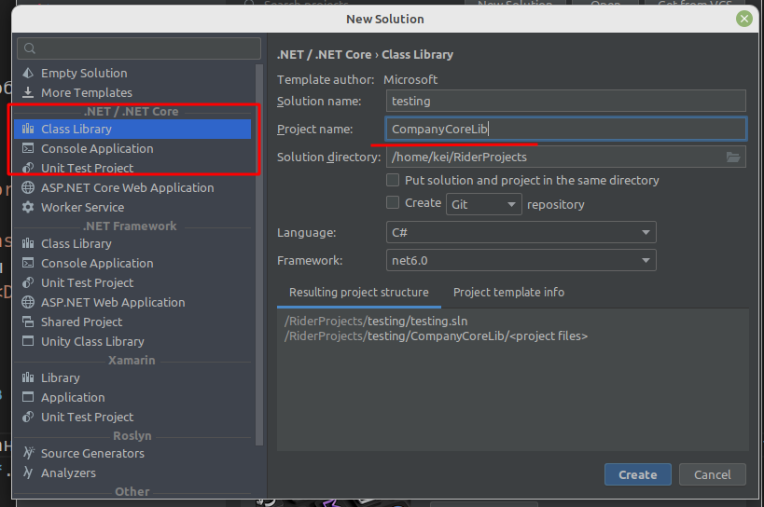The width and height of the screenshot is (764, 507).
Task: Choose the Unity Class Library template icon
Action: [28, 341]
